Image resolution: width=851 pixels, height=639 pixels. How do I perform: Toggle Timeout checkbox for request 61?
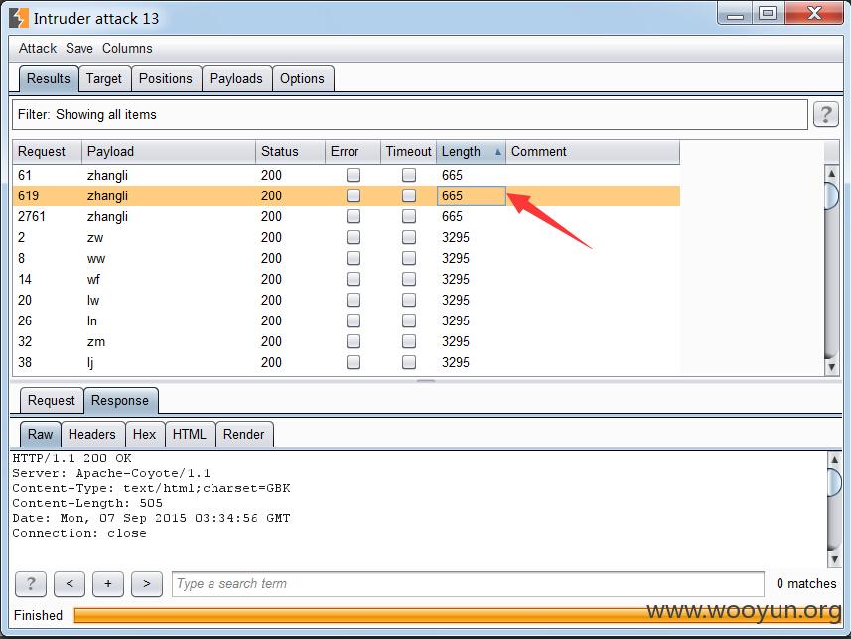tap(409, 175)
